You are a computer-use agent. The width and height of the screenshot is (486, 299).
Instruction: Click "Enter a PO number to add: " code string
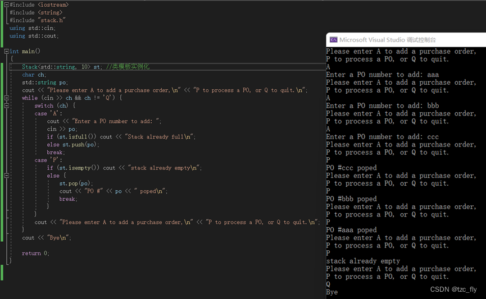click(x=116, y=121)
